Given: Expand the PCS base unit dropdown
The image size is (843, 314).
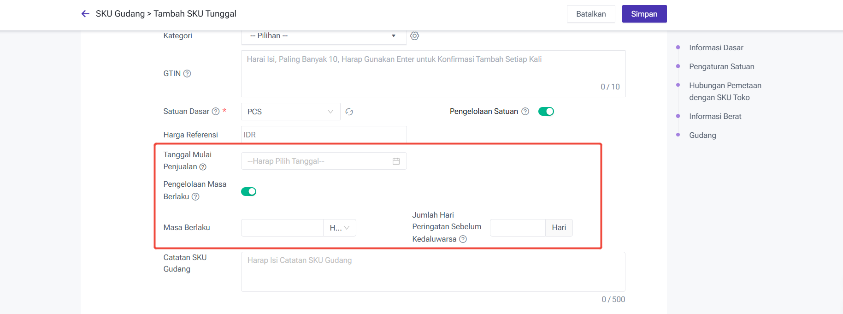Looking at the screenshot, I should click(x=290, y=112).
